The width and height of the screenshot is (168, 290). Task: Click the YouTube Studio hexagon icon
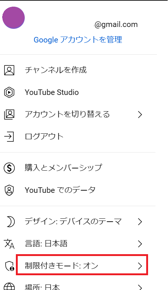(9, 92)
